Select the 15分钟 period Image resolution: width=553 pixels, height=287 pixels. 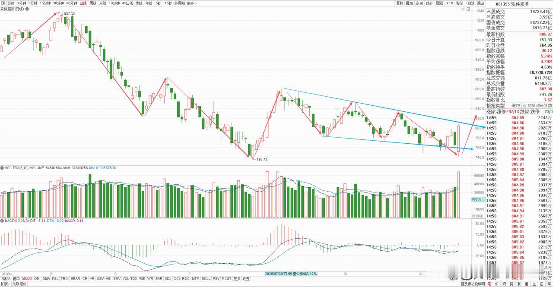point(45,3)
